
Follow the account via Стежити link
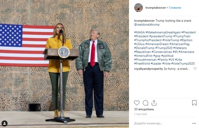[175, 8]
